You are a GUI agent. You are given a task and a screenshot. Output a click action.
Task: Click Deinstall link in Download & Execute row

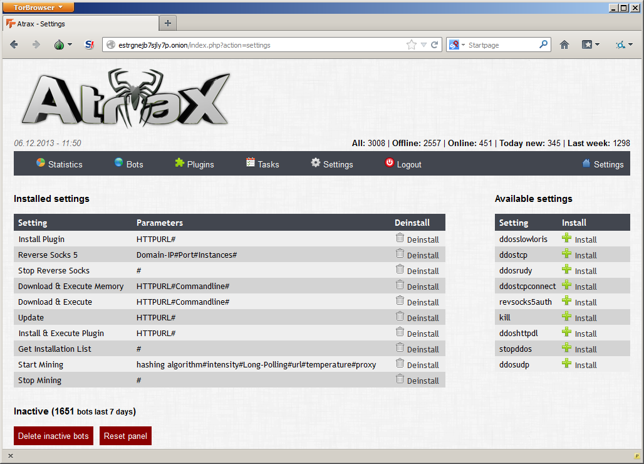tap(423, 302)
